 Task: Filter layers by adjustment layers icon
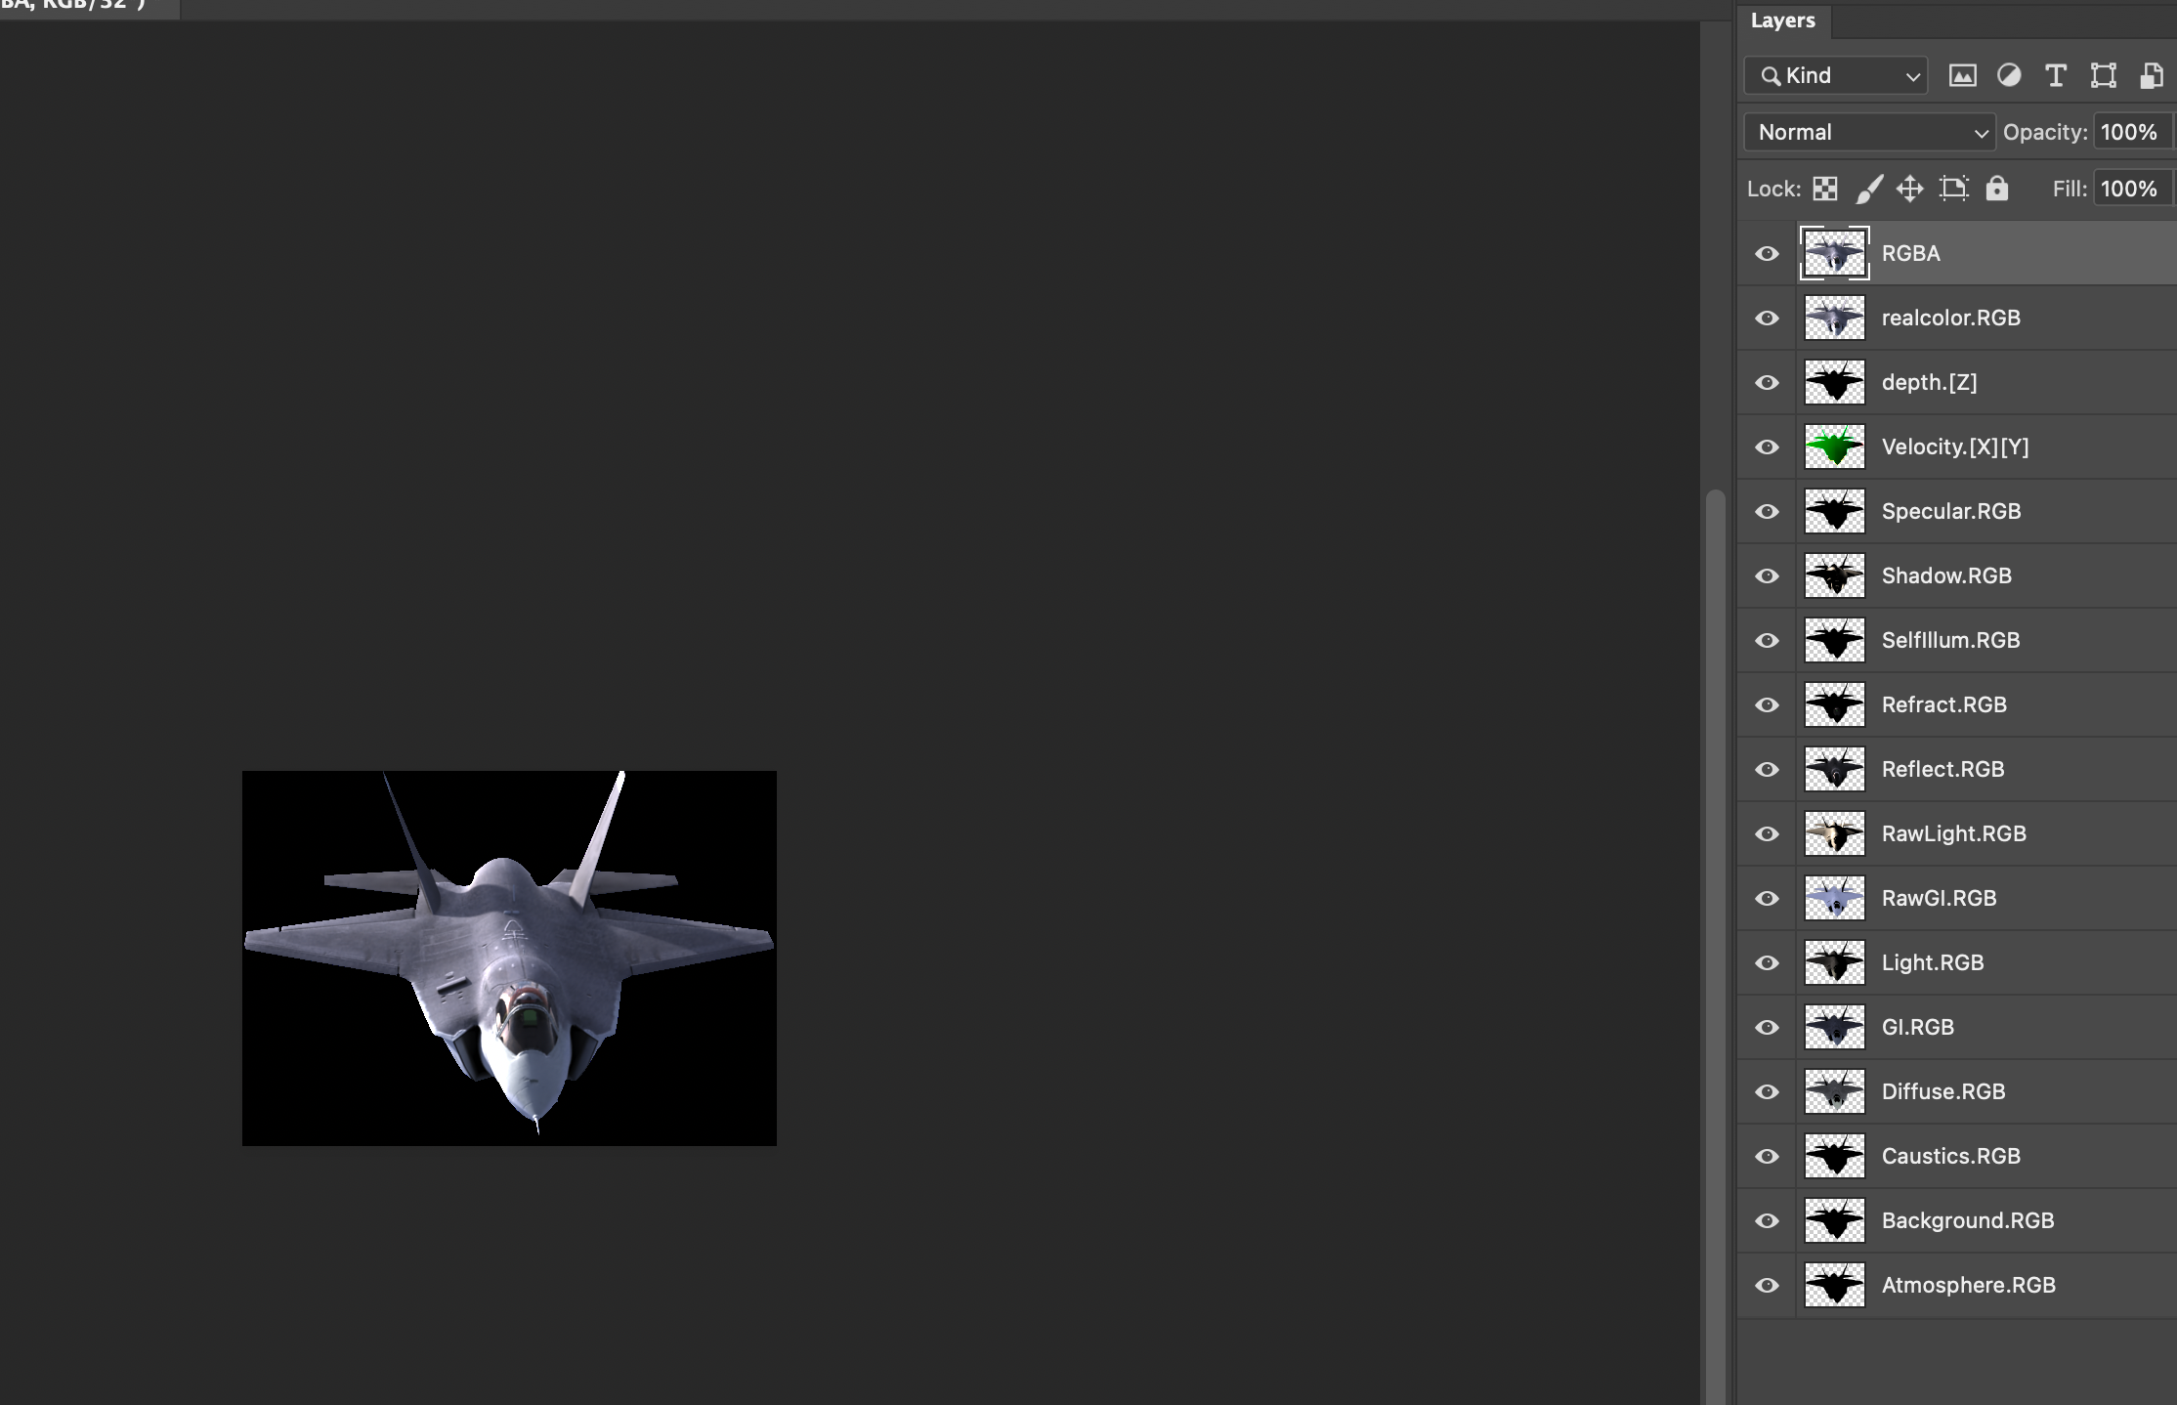click(x=2009, y=75)
